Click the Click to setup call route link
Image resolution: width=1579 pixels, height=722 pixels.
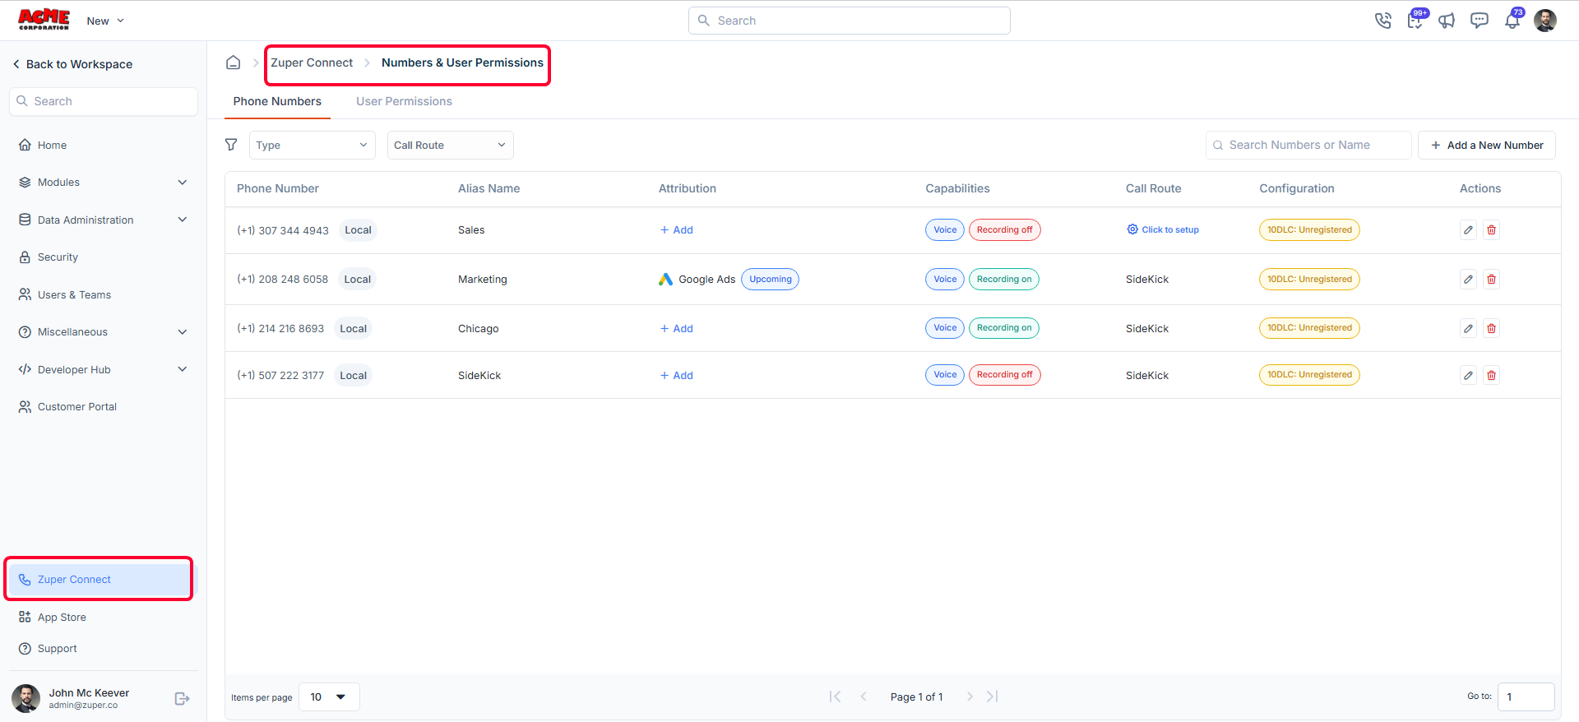(1163, 230)
